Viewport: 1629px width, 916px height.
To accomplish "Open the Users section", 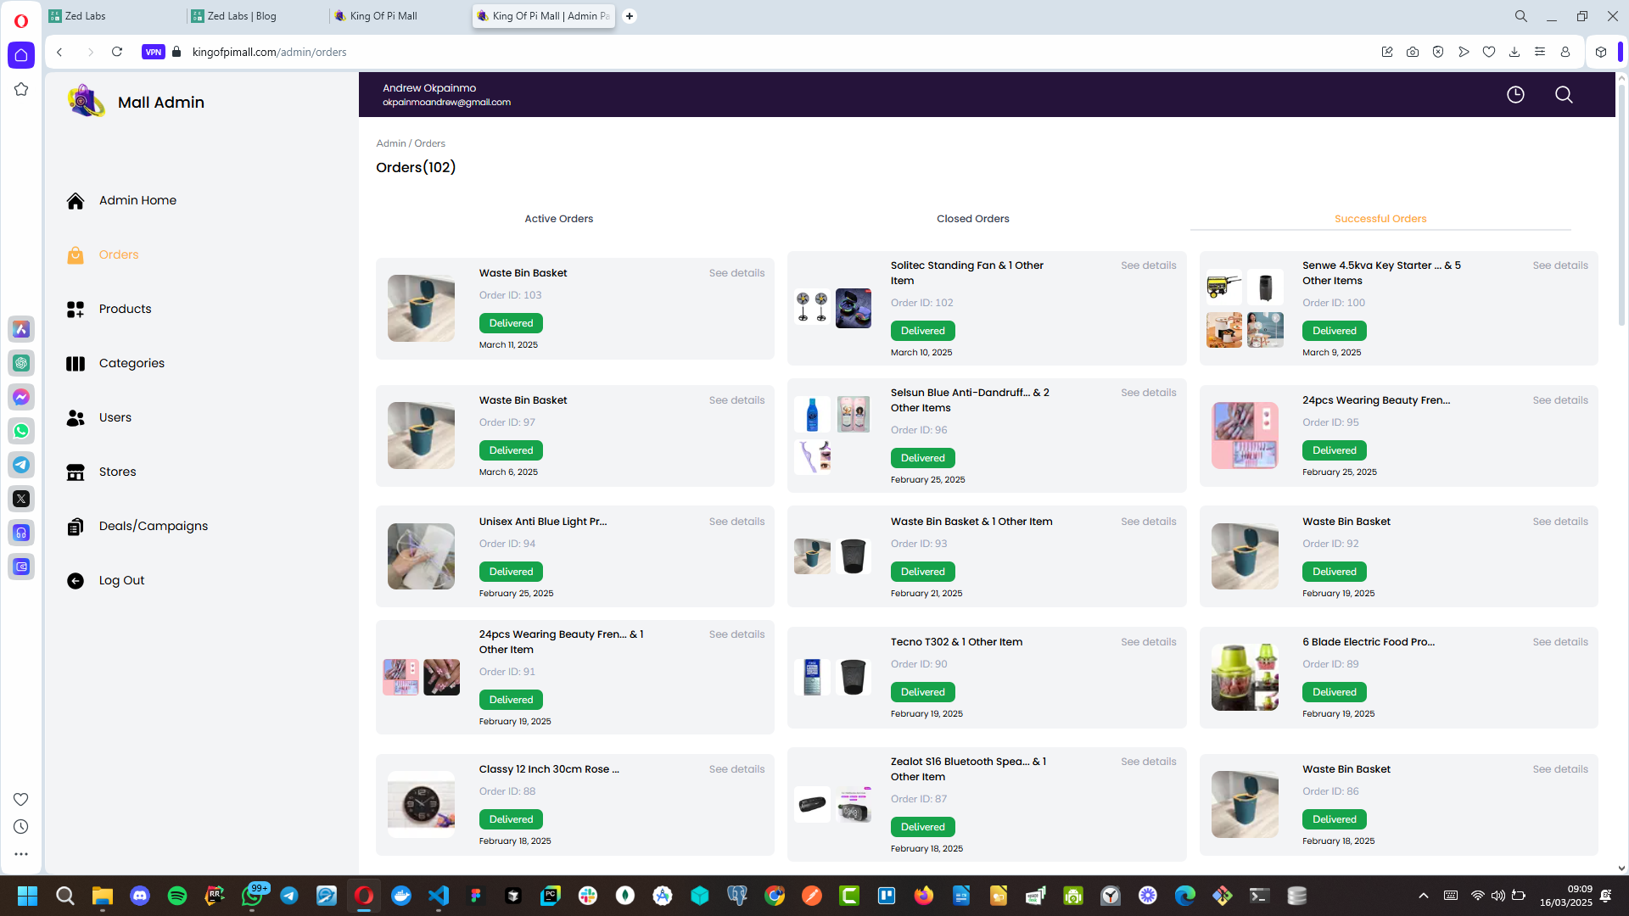I will [x=115, y=417].
